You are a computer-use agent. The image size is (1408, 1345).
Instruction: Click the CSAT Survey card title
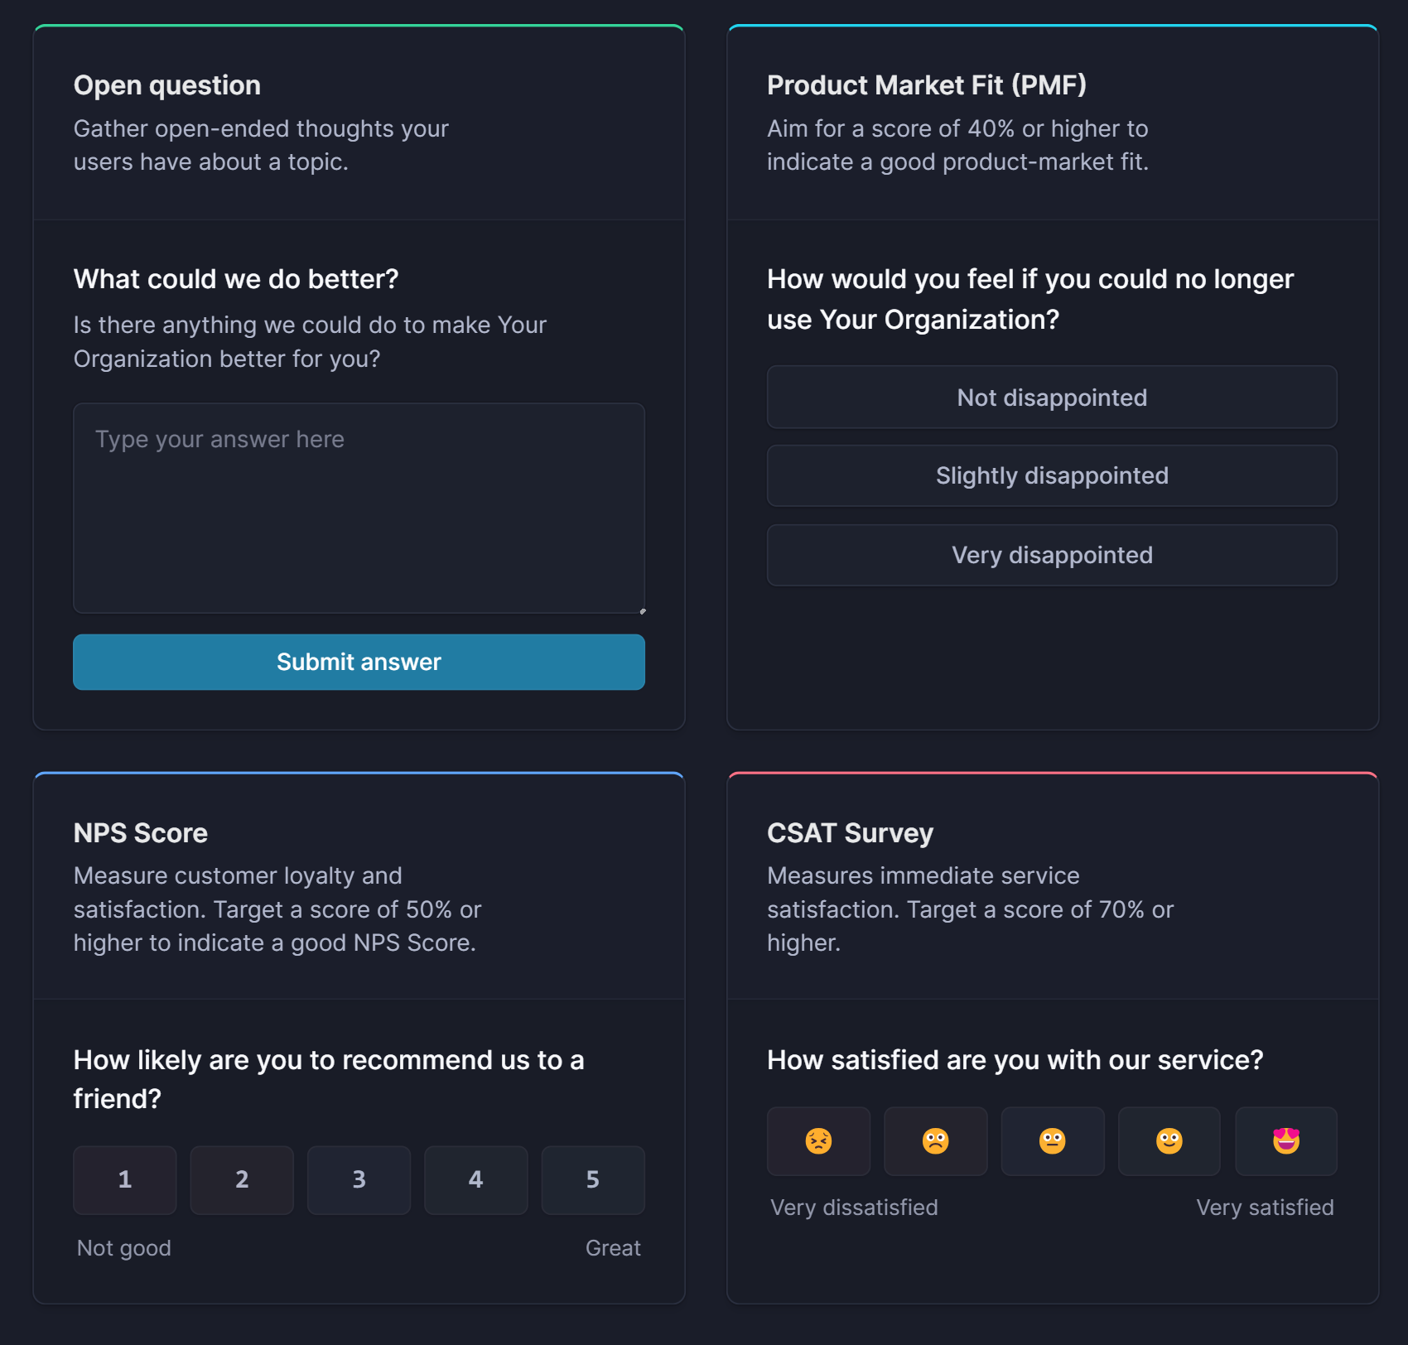pos(849,832)
